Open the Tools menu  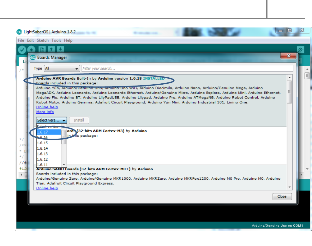click(56, 40)
